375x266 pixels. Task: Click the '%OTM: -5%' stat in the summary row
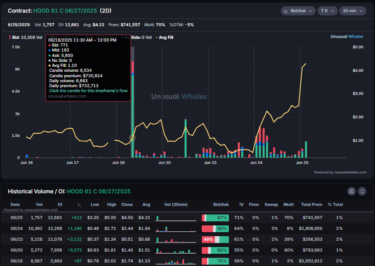[181, 25]
